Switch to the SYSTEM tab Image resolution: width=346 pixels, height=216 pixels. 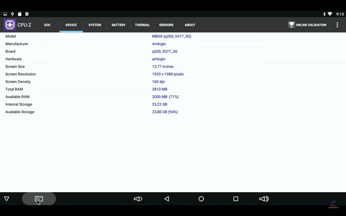[x=95, y=25]
